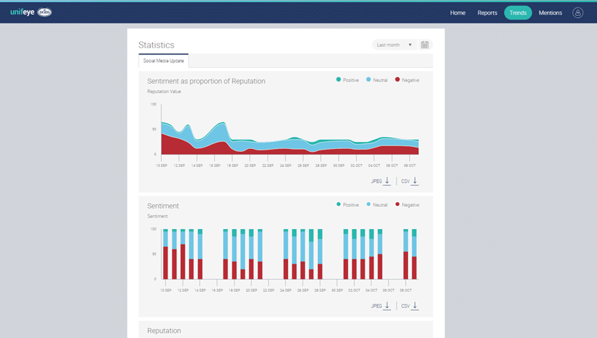The width and height of the screenshot is (597, 338).
Task: Open the Mentions page
Action: click(550, 12)
